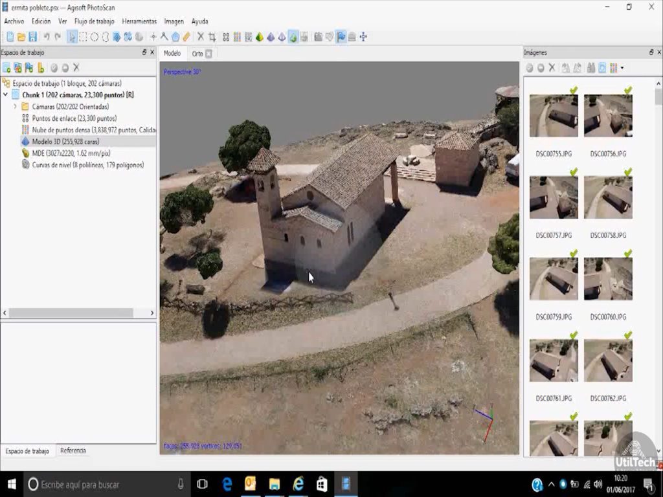Select the rectangle selection tool

point(84,37)
